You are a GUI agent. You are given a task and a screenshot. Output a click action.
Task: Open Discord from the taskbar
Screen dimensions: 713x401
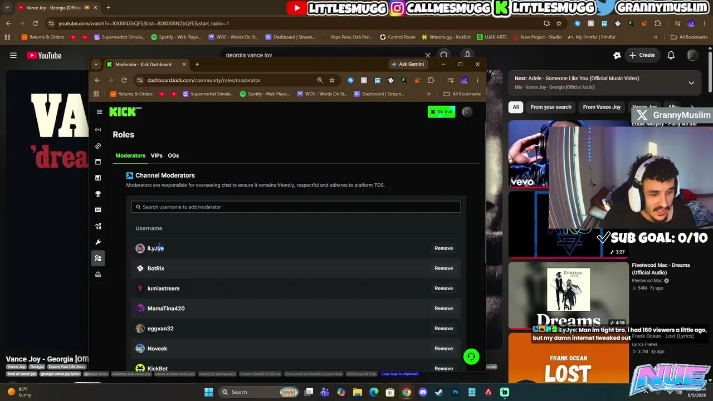423,392
